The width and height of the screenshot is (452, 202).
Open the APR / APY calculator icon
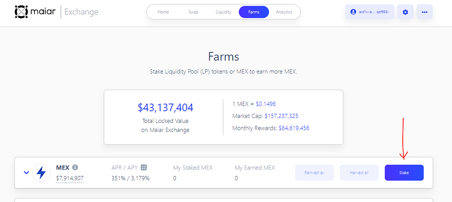144,167
